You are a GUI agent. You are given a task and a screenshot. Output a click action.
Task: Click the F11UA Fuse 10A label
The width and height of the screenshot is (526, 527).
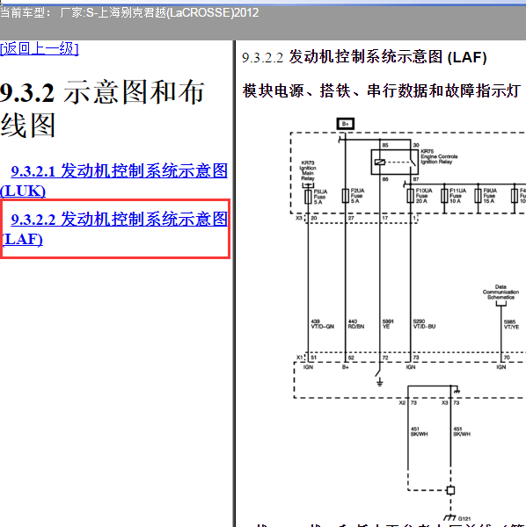point(457,196)
